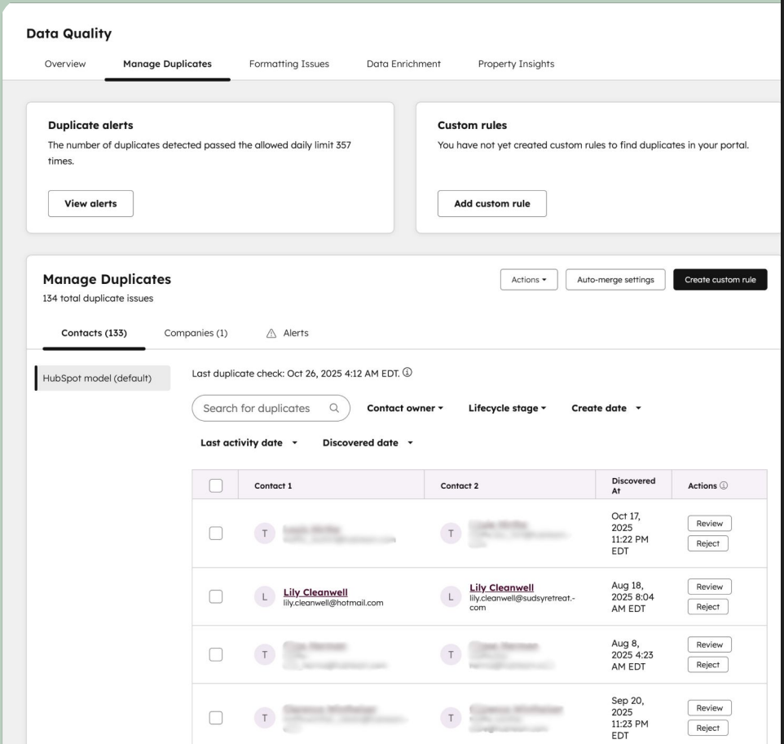Click the warning triangle icon on Alerts tab
The width and height of the screenshot is (784, 744).
tap(271, 333)
